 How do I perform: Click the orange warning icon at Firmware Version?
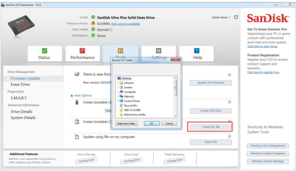pyautogui.click(x=93, y=23)
